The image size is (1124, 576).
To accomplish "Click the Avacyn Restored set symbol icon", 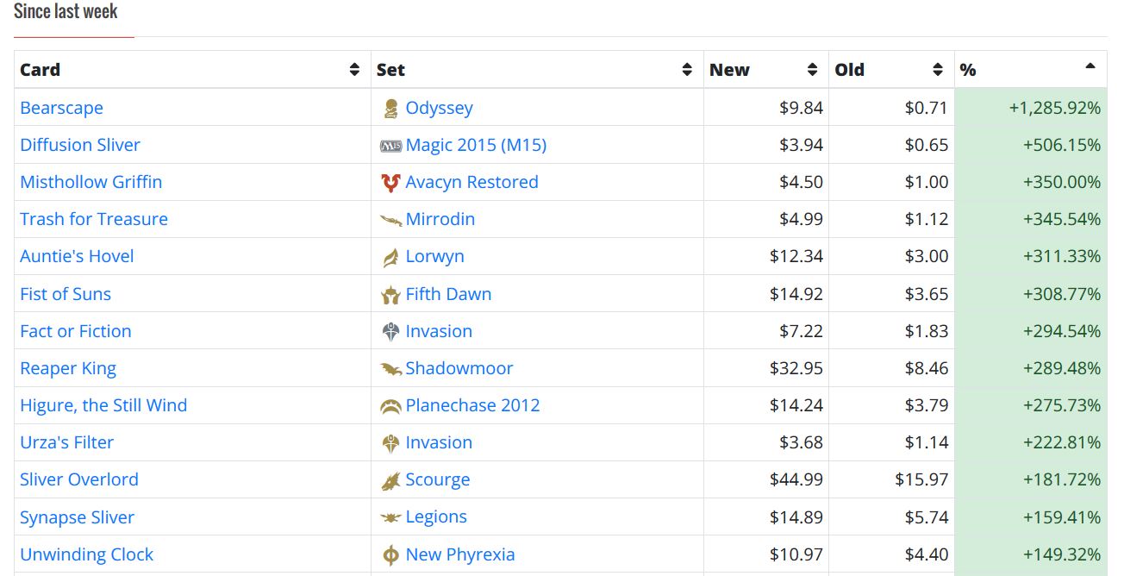I will (x=390, y=183).
